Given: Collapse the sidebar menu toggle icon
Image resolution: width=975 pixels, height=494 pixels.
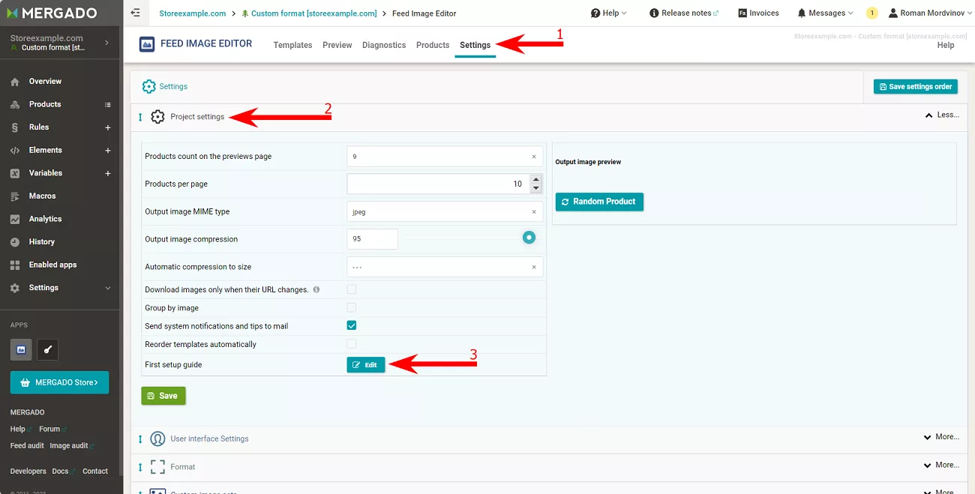Looking at the screenshot, I should (135, 13).
